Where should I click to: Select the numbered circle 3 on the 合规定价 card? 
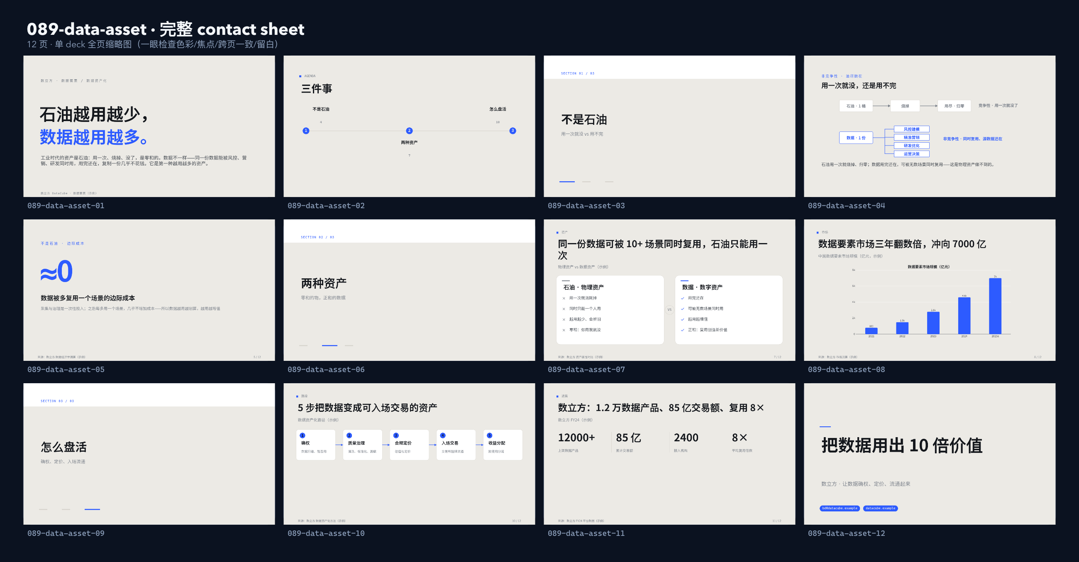click(x=396, y=435)
